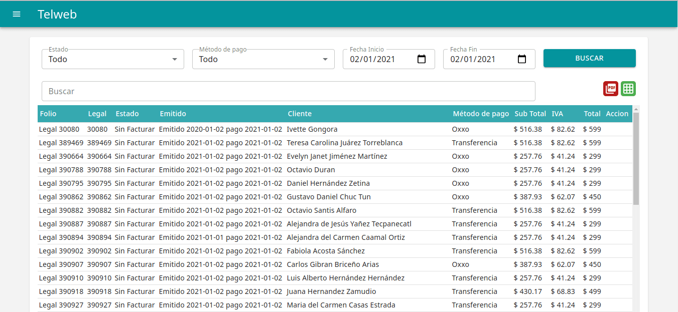Click client Alejandra del Carmen Caamal Ortiz
This screenshot has height=312, width=678.
[x=346, y=237]
